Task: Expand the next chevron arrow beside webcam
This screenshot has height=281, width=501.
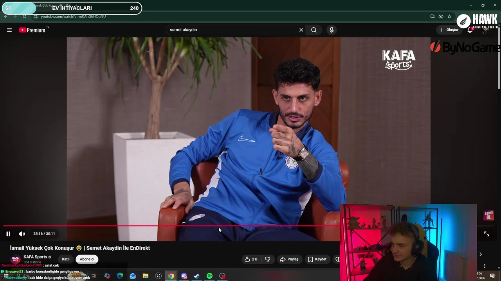Action: pos(481,254)
